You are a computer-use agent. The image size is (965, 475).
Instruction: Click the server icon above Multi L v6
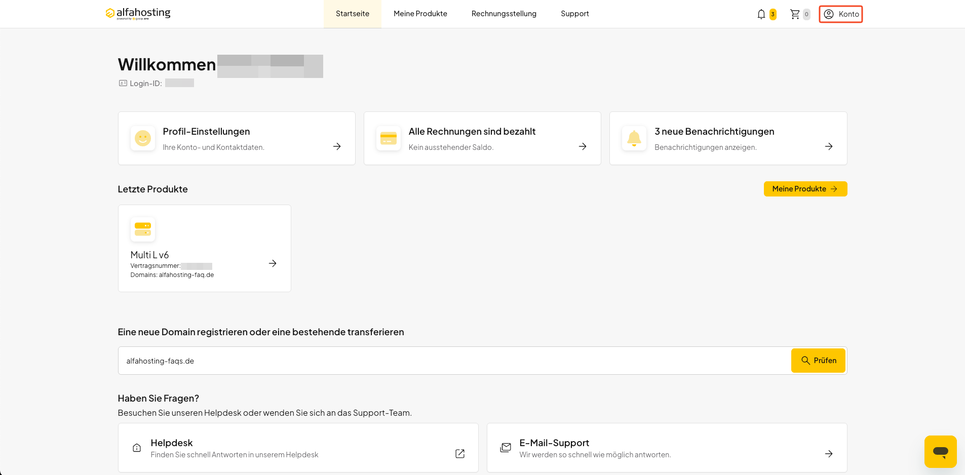[x=143, y=229]
